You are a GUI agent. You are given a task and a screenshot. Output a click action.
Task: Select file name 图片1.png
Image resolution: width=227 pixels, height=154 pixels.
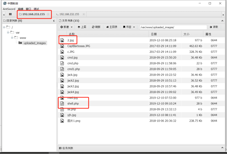[x=74, y=121]
